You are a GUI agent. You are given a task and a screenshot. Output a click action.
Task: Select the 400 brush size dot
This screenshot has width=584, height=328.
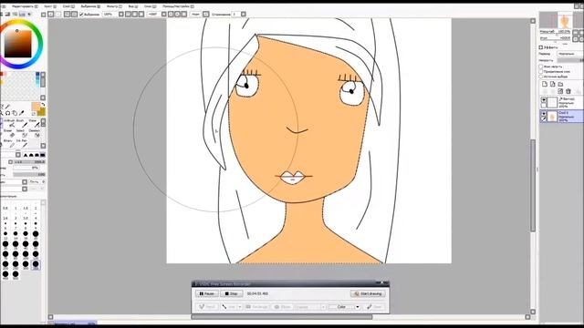[x=5, y=274]
